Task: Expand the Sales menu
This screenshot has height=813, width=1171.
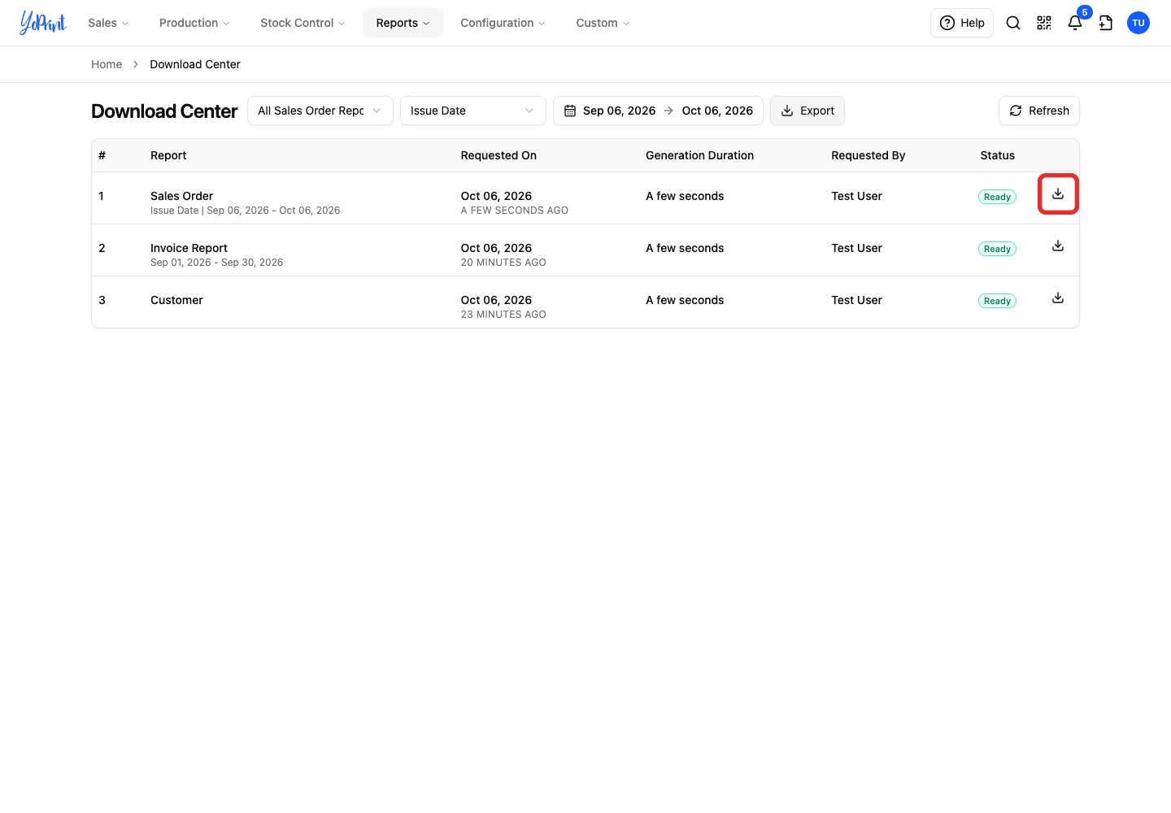Action: pos(108,23)
